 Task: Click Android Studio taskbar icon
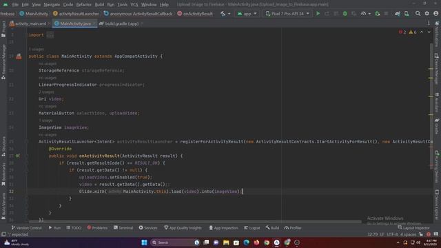click(x=277, y=242)
